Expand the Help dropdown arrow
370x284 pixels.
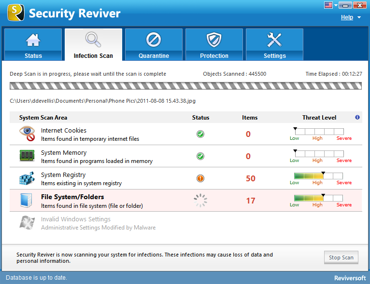359,17
